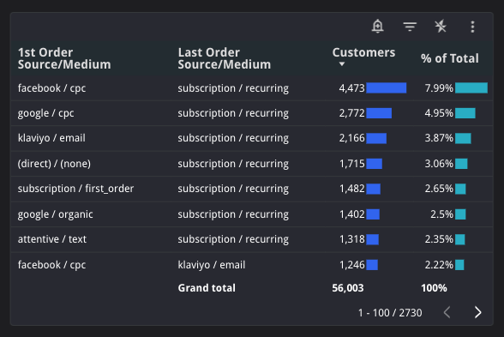Select teal bar next to 7.99%
The image size is (504, 337).
coord(471,88)
